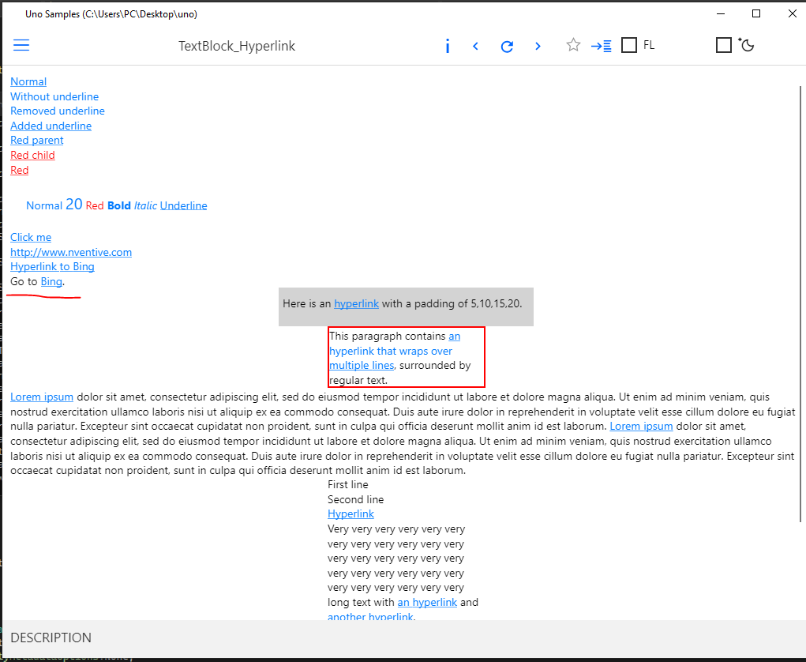Viewport: 806px width, 662px height.
Task: Reload the sample using the refresh icon
Action: 507,46
